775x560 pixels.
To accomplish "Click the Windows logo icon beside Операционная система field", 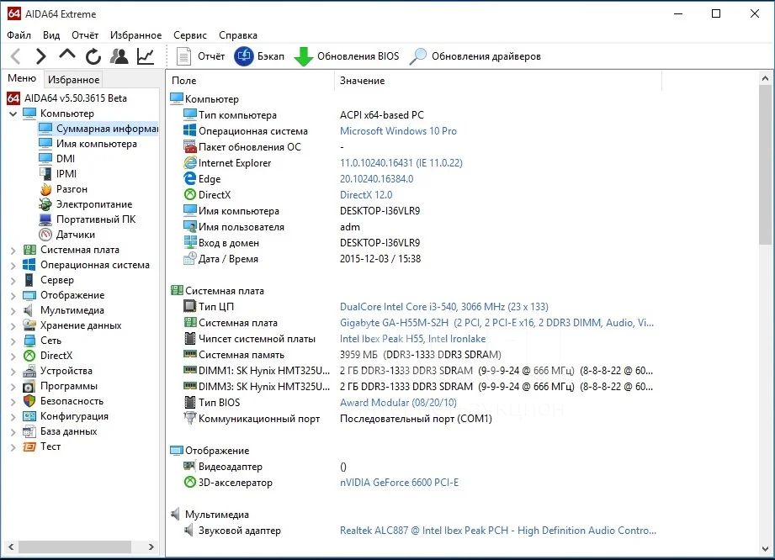I will 190,131.
